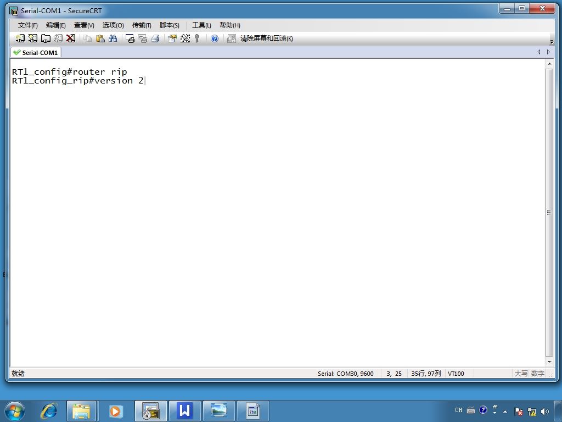Open the Windows Start orb
This screenshot has height=422, width=562.
coord(15,411)
